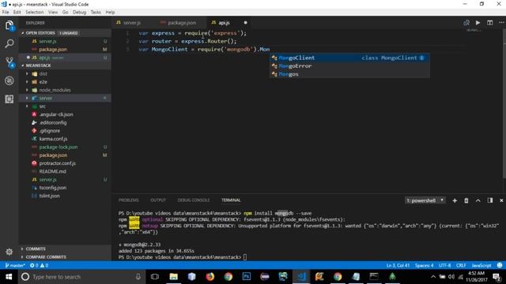Switch to the Debug Console tab
Viewport: 506px width, 284px height.
(193, 200)
